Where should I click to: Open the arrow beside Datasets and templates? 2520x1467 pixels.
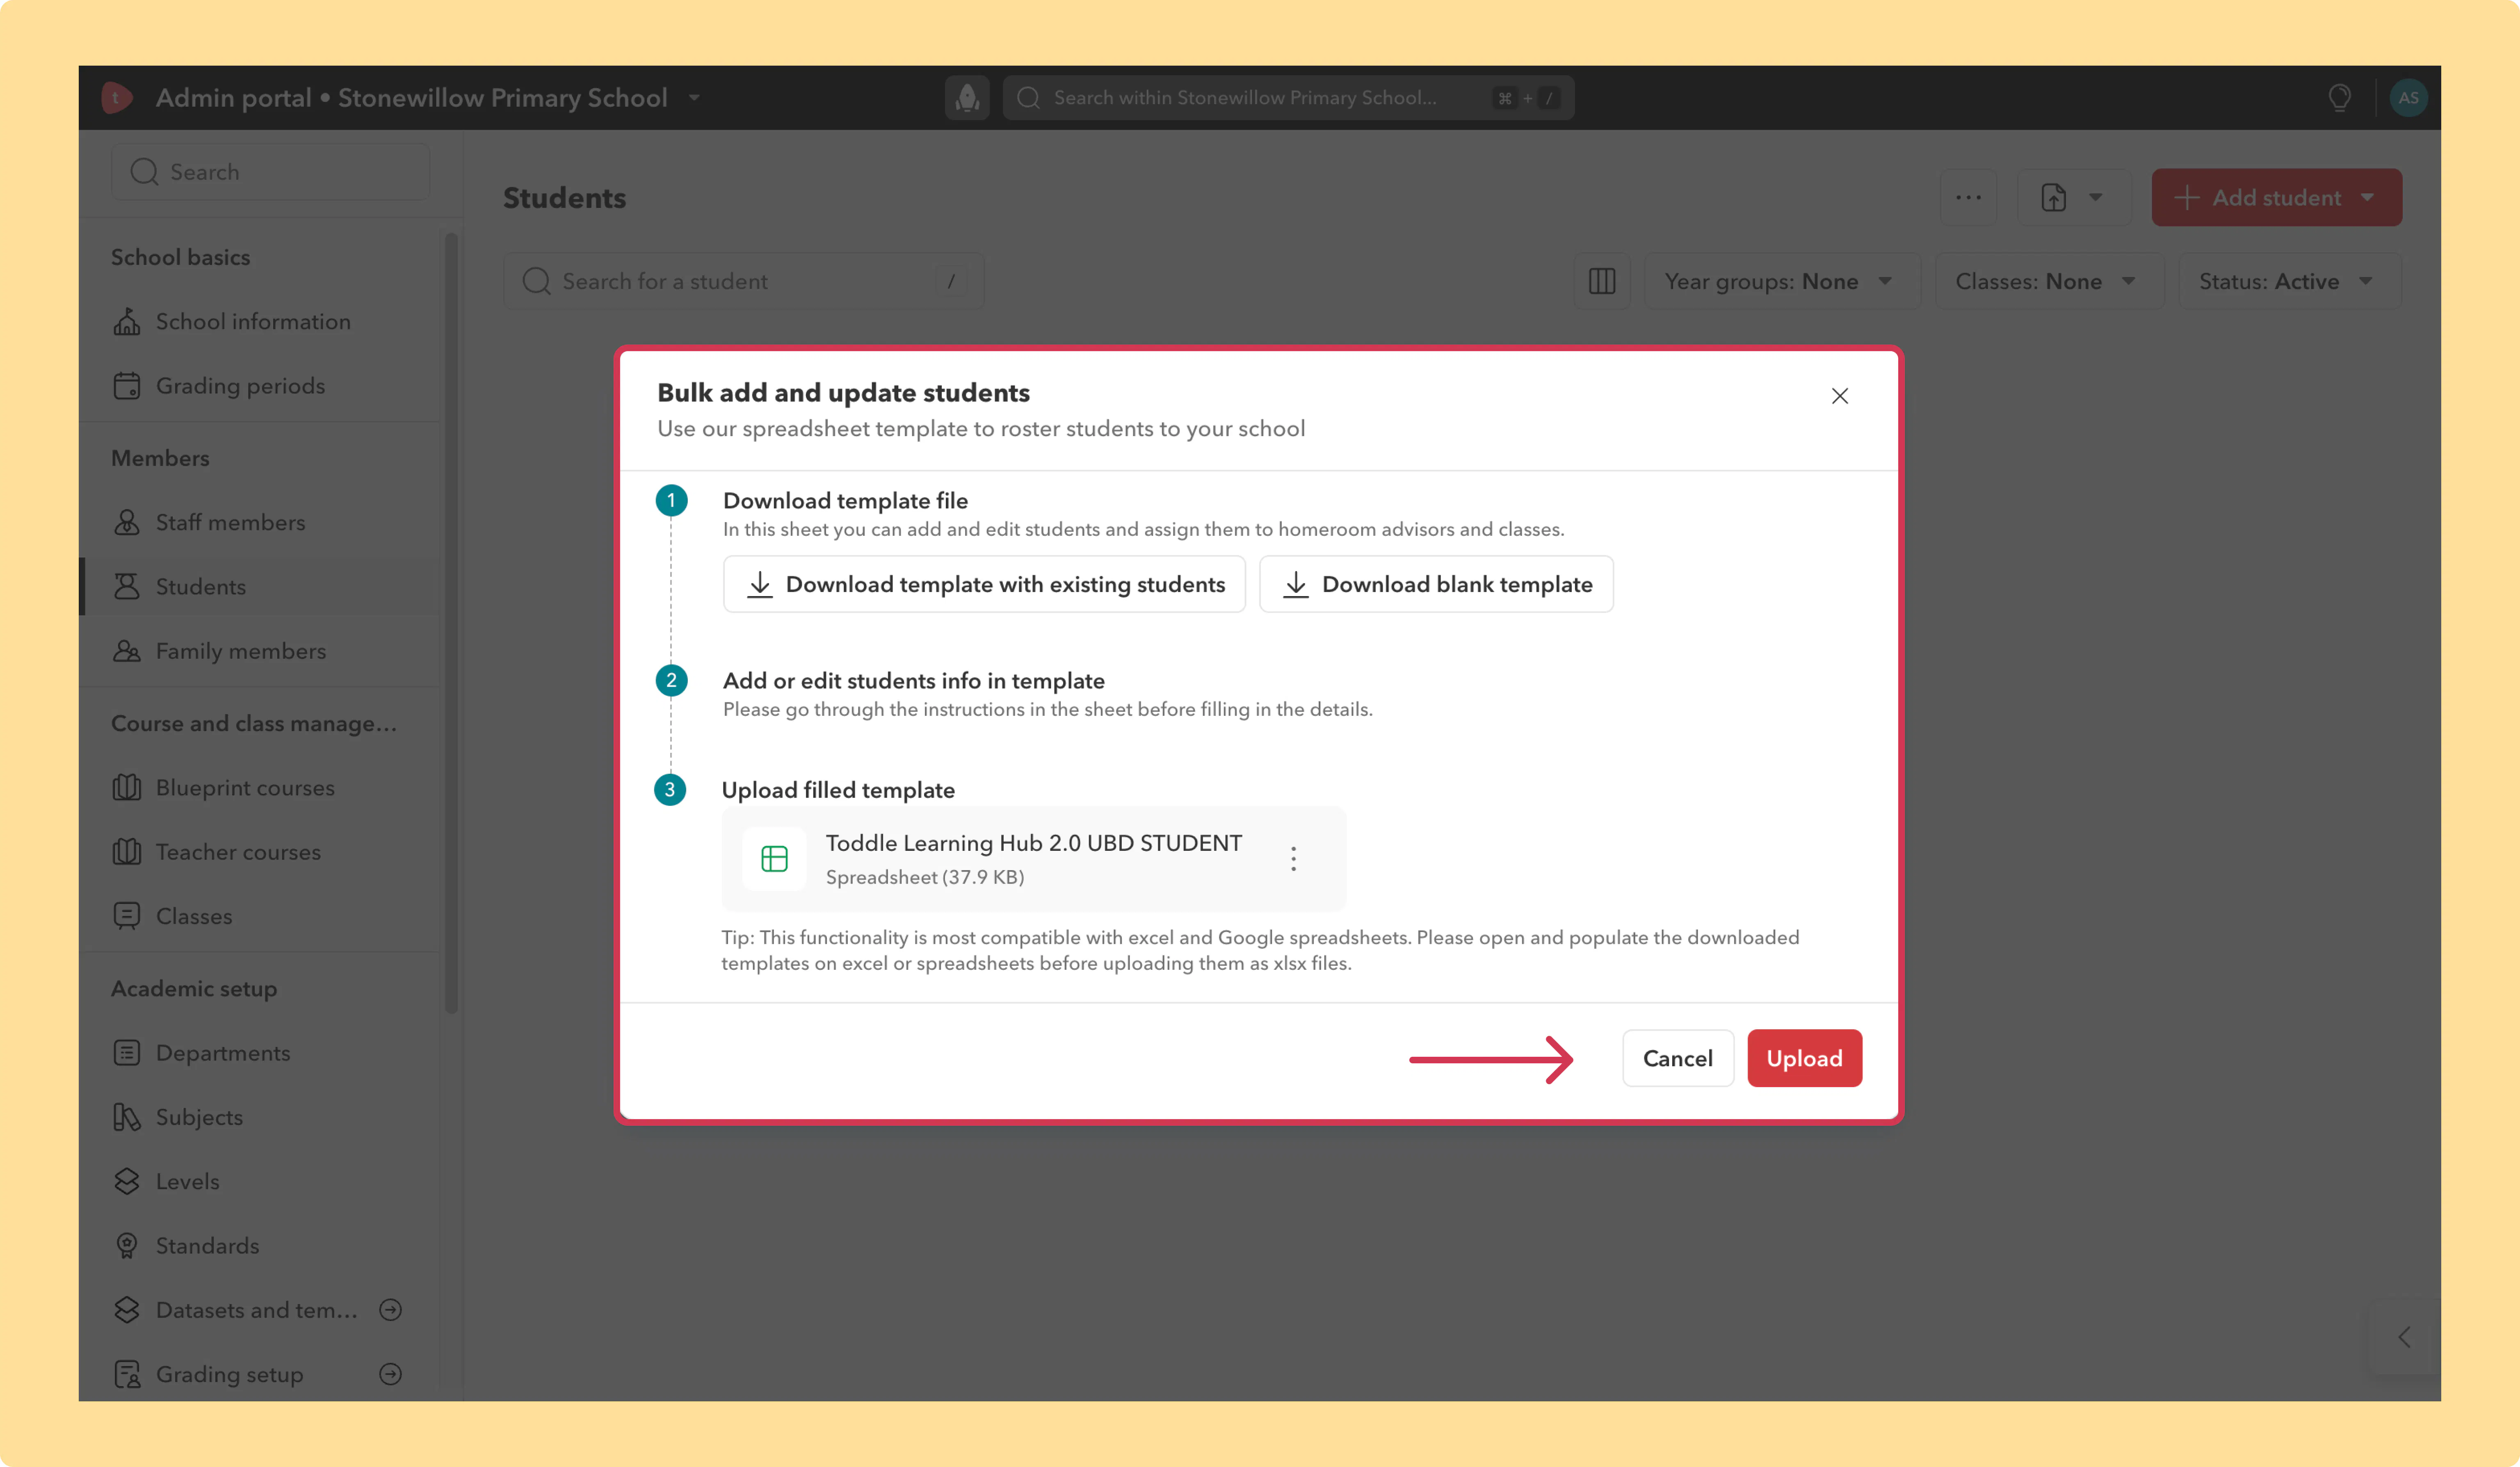(391, 1309)
